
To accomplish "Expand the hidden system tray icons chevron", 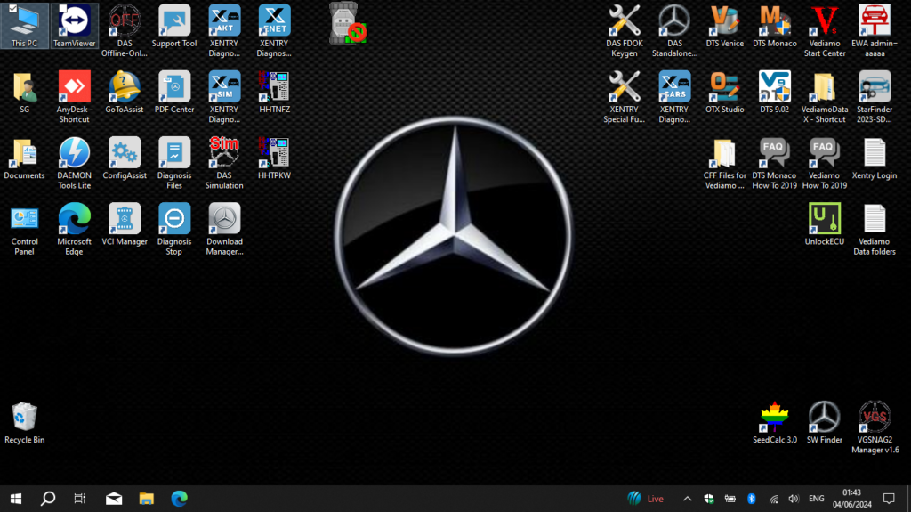I will 687,499.
